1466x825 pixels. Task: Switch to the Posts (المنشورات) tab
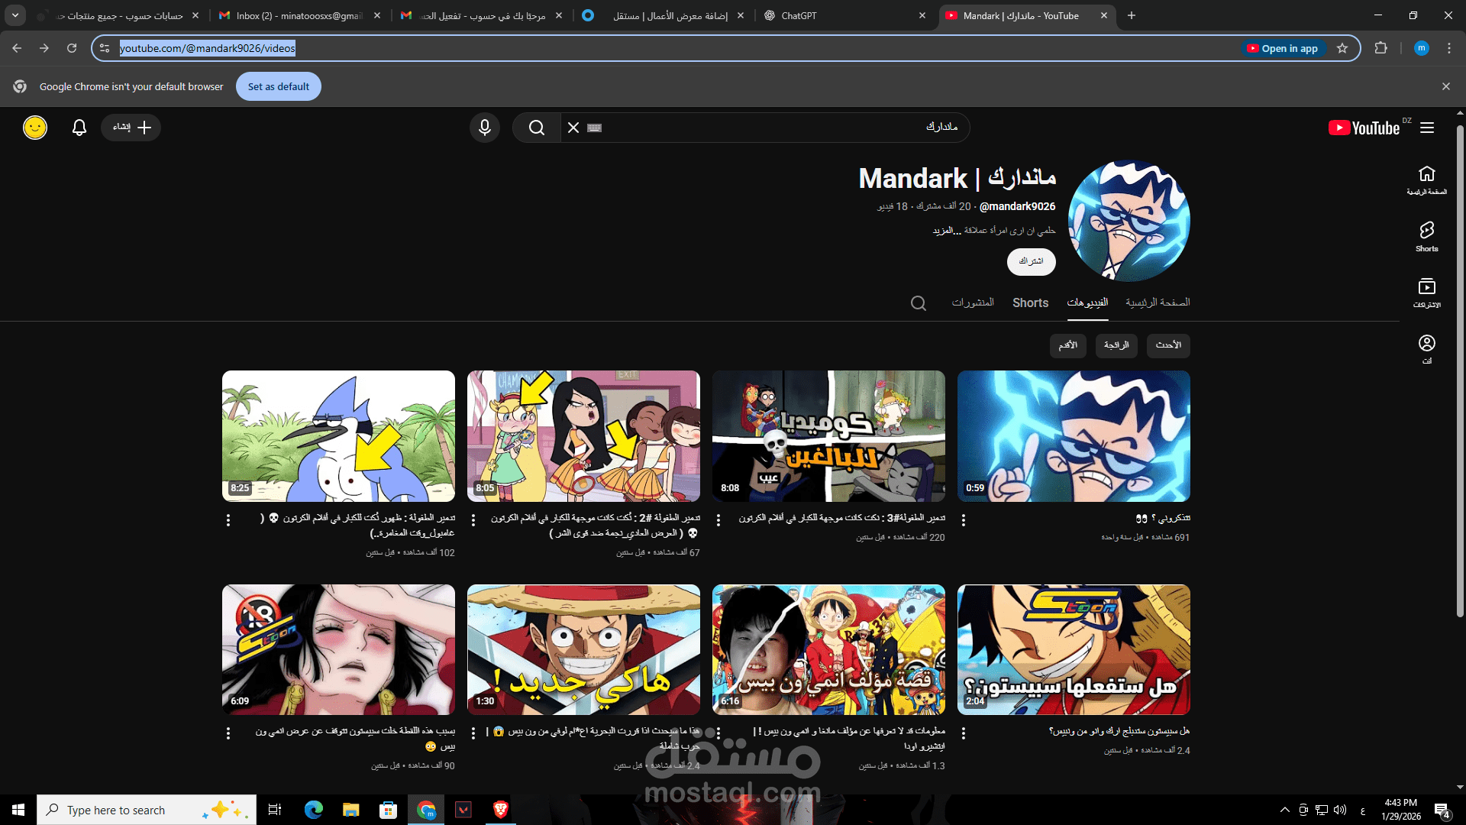coord(973,303)
